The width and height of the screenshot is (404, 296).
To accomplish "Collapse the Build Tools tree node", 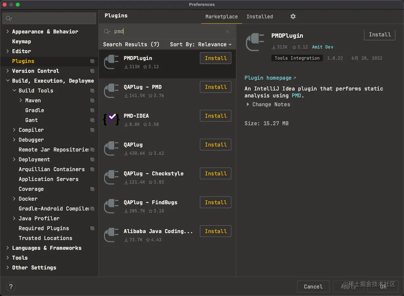I will 14,90.
